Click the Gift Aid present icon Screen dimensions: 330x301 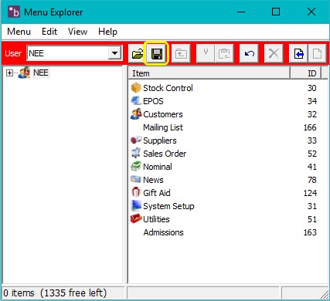coord(136,192)
